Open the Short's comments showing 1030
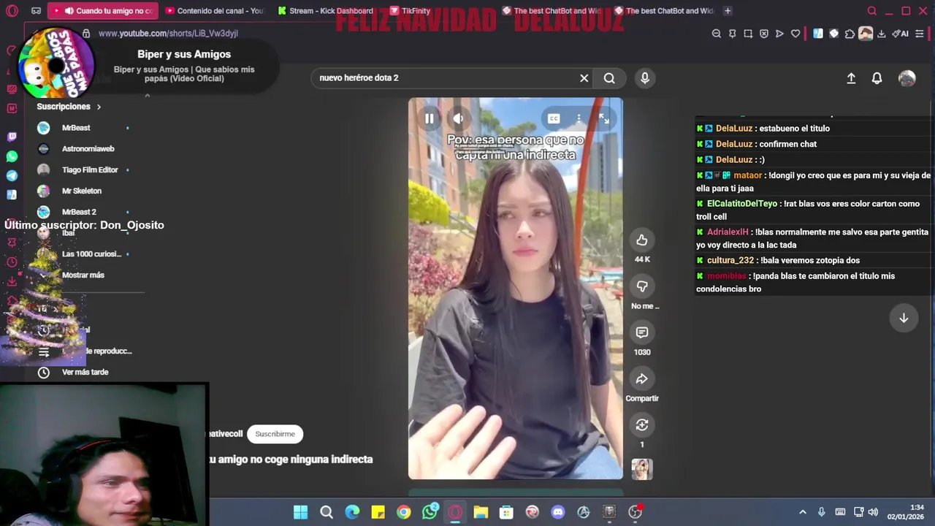Screen dimensions: 935x526 click(642, 332)
